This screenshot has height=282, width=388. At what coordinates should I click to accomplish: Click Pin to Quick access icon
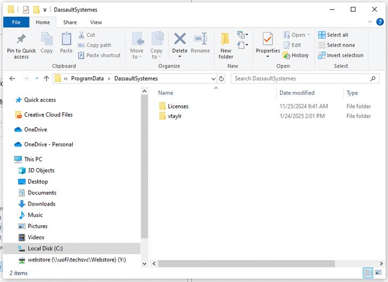pyautogui.click(x=21, y=39)
